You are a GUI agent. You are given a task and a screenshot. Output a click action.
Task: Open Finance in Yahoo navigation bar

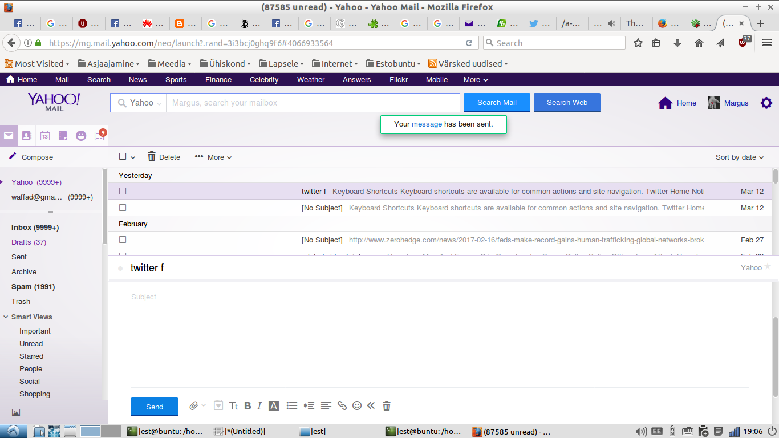click(x=218, y=80)
